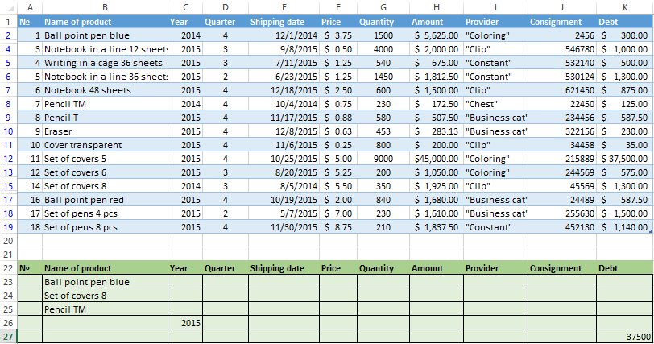Viewport: 654px width, 344px height.
Task: Click the Select All corner triangle
Action: click(x=8, y=6)
